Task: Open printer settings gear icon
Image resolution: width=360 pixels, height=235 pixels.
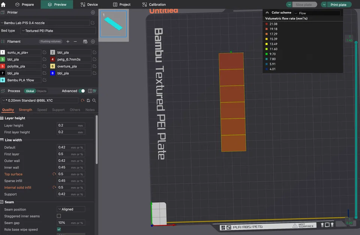Action: 93,12
